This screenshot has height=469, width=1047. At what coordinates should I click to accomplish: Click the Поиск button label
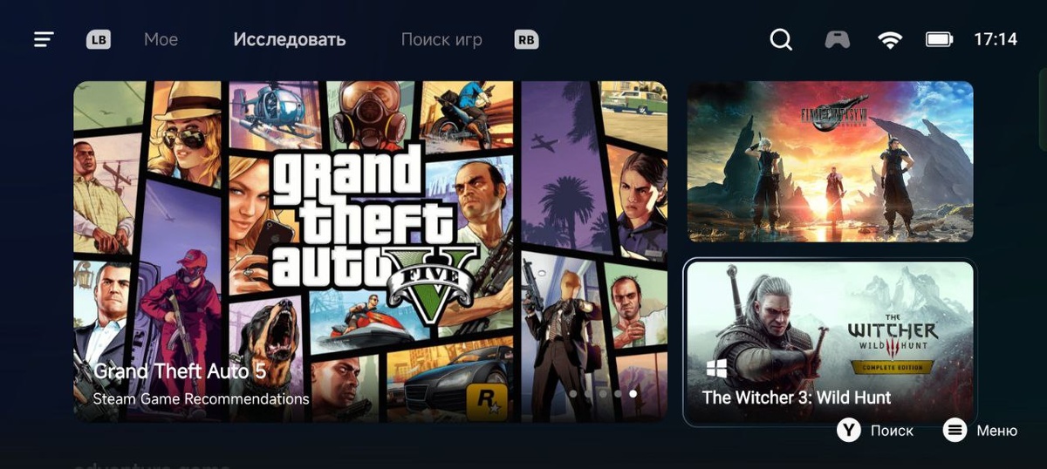(892, 431)
